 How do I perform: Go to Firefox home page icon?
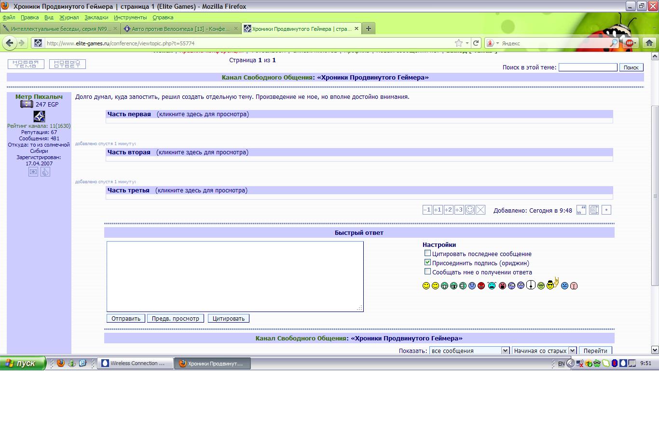649,43
